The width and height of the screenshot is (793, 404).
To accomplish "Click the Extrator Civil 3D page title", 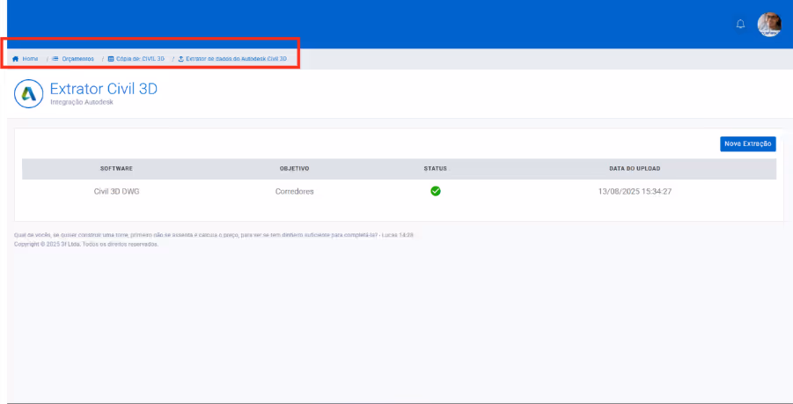I will (104, 89).
